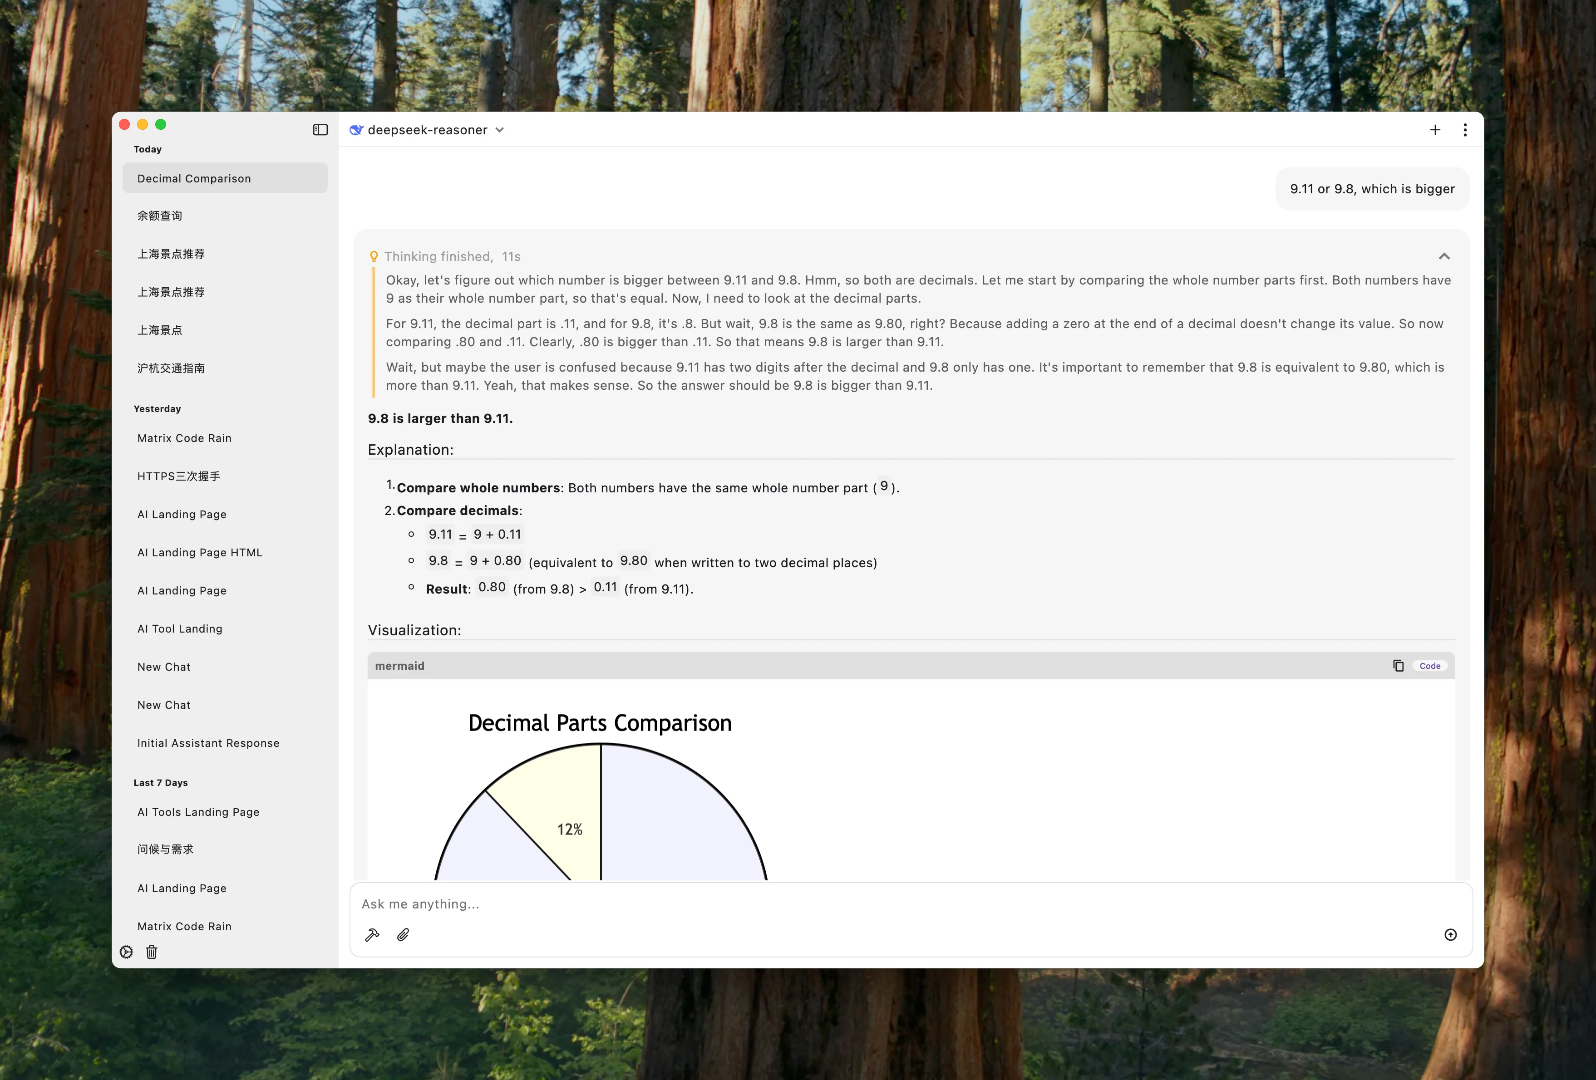Copy the mermaid code block
The width and height of the screenshot is (1596, 1080).
tap(1398, 665)
